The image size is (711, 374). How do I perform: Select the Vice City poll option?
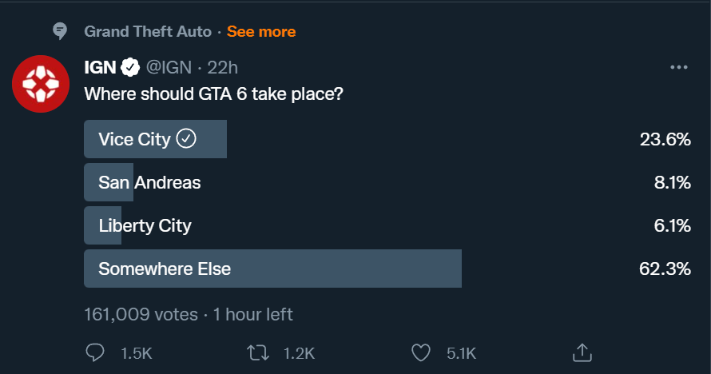[x=134, y=140]
